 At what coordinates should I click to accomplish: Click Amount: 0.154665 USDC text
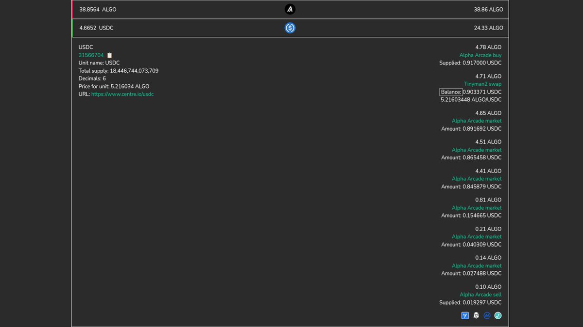pos(471,216)
